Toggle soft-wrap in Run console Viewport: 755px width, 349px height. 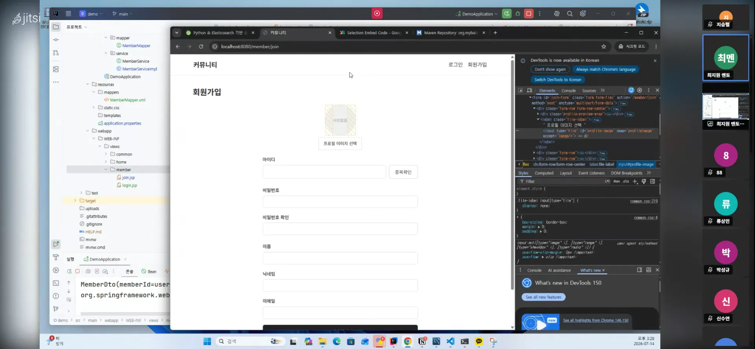point(69,300)
